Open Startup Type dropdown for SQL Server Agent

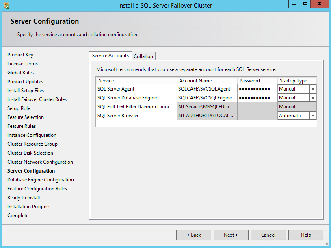313,89
